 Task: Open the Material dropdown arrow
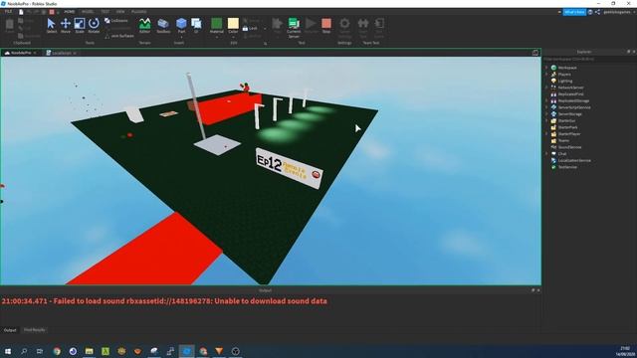click(x=217, y=37)
